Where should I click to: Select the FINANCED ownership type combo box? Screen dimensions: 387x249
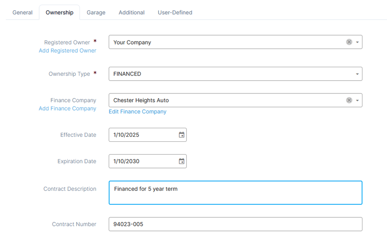coord(236,74)
